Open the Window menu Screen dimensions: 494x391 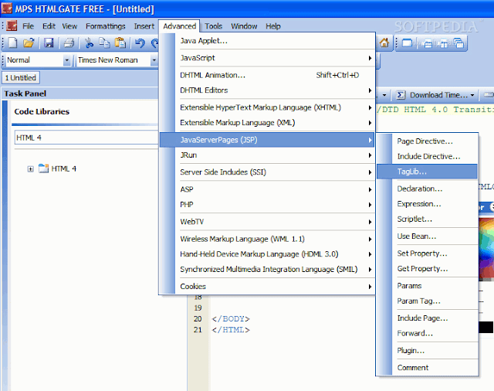(244, 26)
